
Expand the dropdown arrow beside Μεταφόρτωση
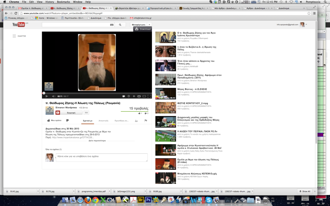[150, 25]
